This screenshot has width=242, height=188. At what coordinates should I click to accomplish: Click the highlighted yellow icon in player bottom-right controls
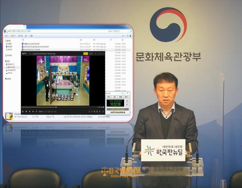(94, 112)
